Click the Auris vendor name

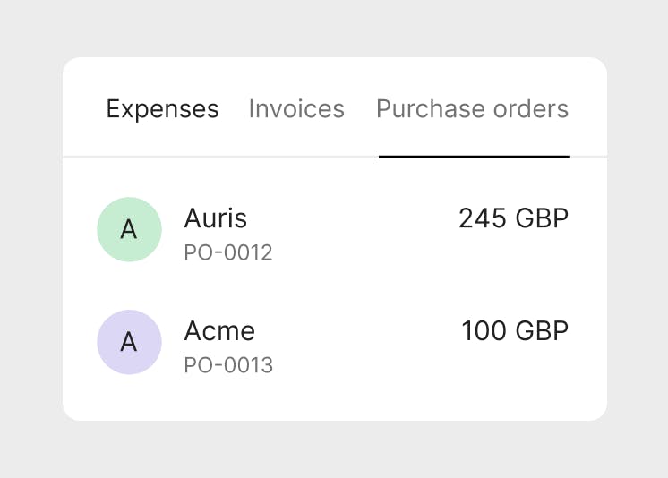coord(215,218)
